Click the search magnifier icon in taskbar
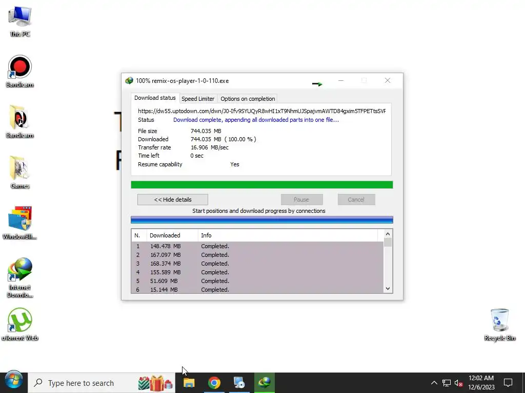Screen dimensions: 525x393 [38, 383]
